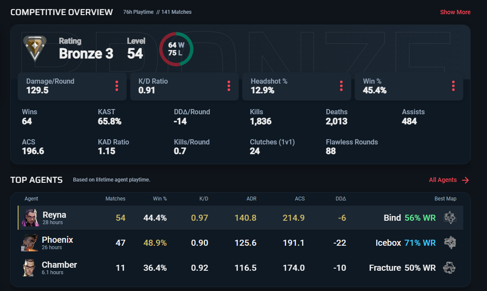Viewport: 487px width, 291px height.
Task: Select the Reyna agent name
Action: pyautogui.click(x=54, y=215)
